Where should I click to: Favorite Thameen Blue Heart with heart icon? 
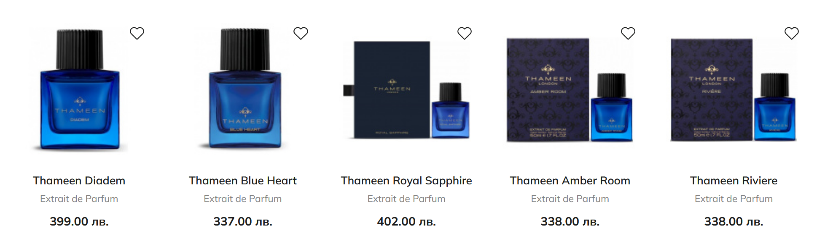[x=301, y=33]
